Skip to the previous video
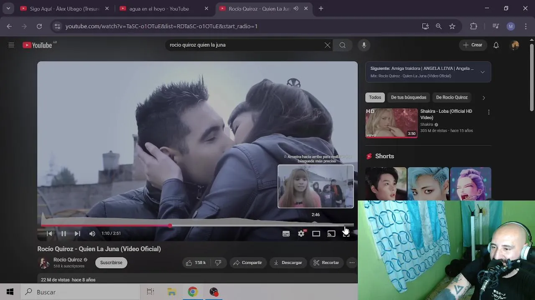Viewport: 535px width, 300px height. click(49, 233)
